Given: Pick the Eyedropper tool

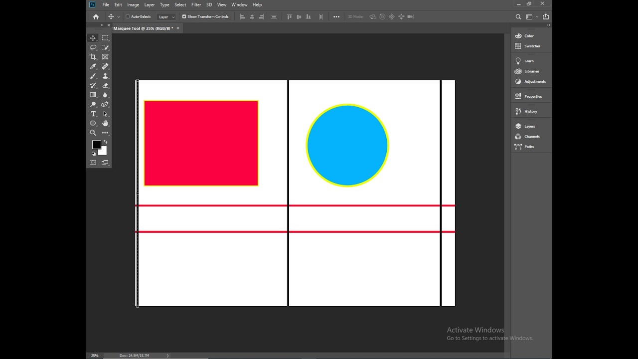Looking at the screenshot, I should [93, 66].
